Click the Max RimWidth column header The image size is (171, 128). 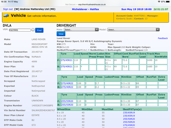pyautogui.click(x=161, y=55)
